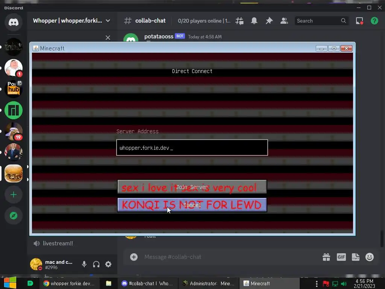This screenshot has height=289, width=385.
Task: Select the Whopper burger server icon
Action: coord(14,173)
